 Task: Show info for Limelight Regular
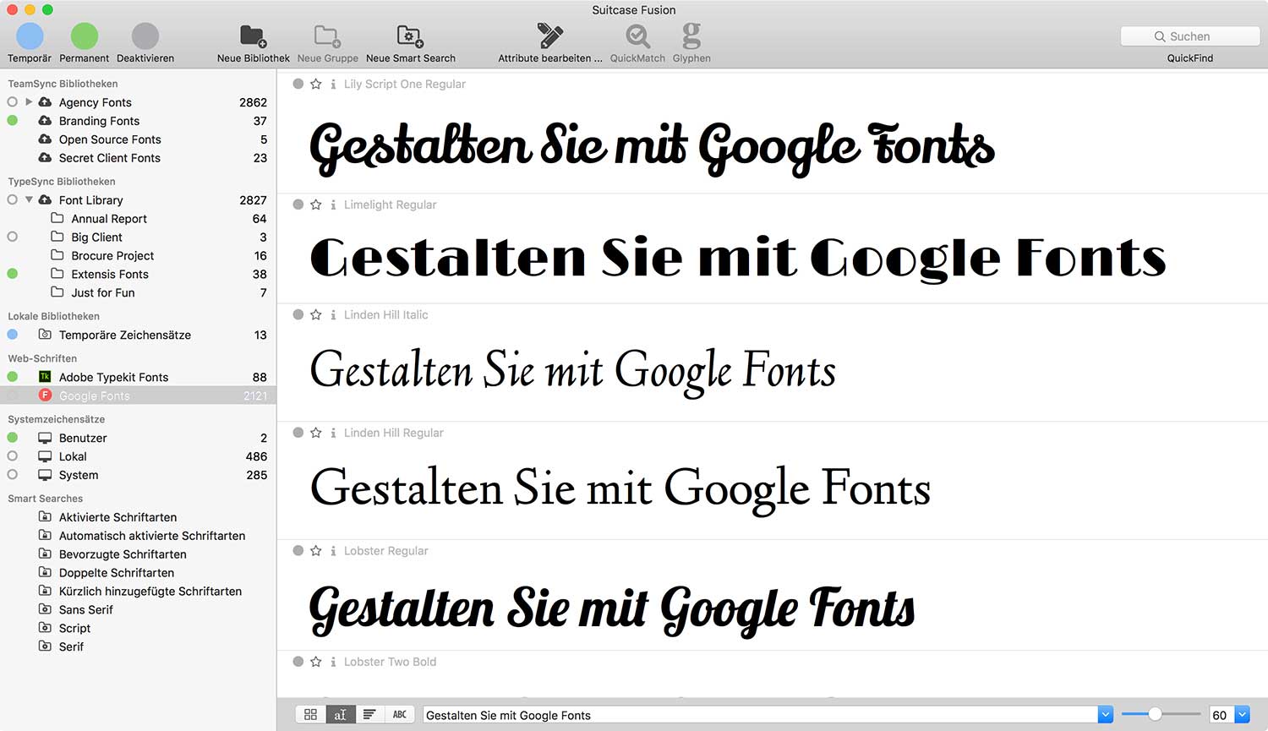pyautogui.click(x=333, y=205)
